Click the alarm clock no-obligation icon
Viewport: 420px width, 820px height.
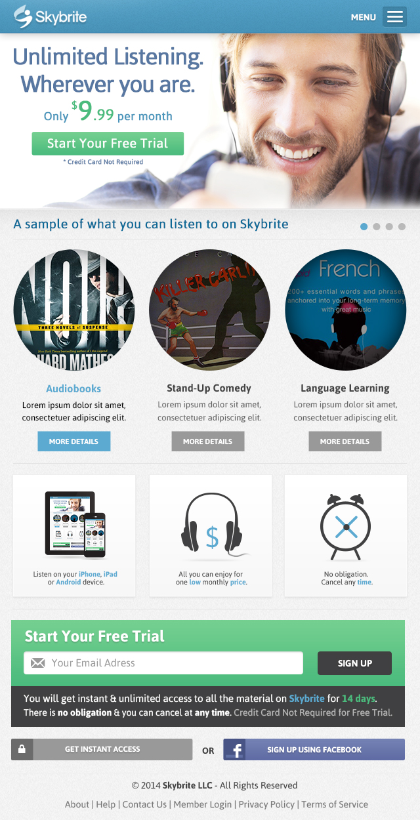346,527
